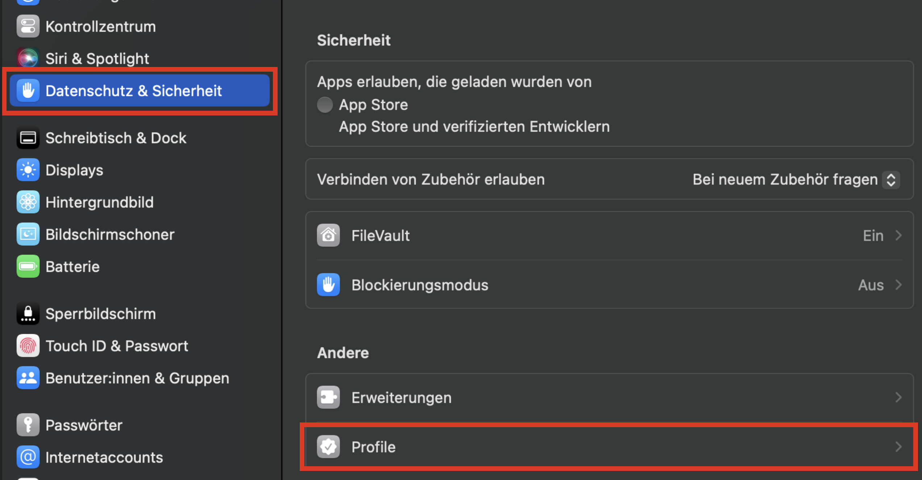The image size is (922, 480).
Task: Click the Passwörter key icon
Action: click(x=28, y=425)
